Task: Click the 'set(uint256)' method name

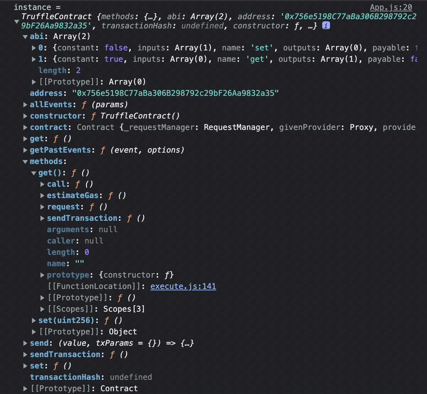Action: tap(66, 320)
